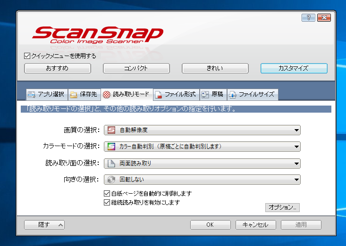Open the 原稿 tab
This screenshot has height=246, width=346.
point(213,94)
